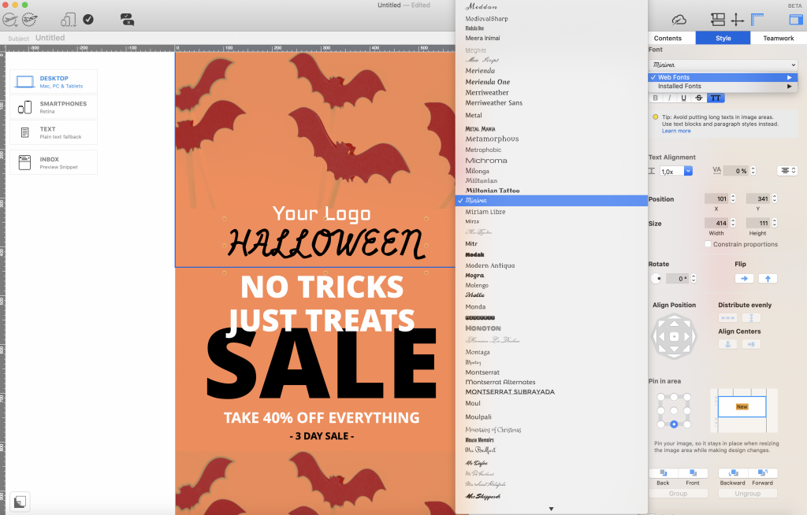Screen dimensions: 807x515
Task: Toggle Italic text style button
Action: click(670, 98)
